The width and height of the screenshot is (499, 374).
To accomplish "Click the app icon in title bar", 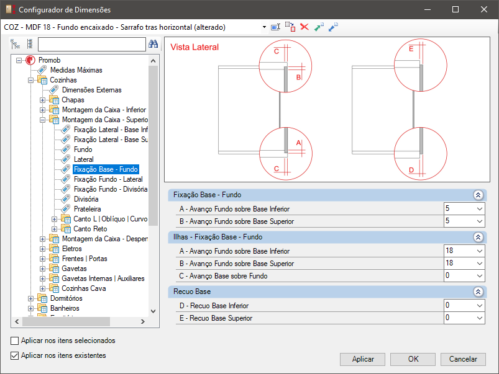I will (11, 9).
